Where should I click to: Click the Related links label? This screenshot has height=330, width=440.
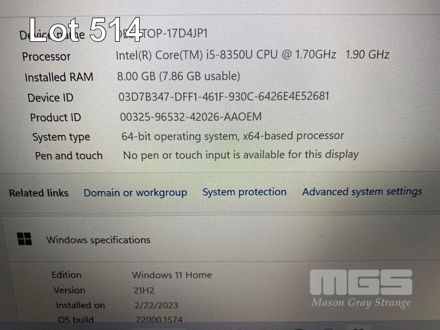38,193
